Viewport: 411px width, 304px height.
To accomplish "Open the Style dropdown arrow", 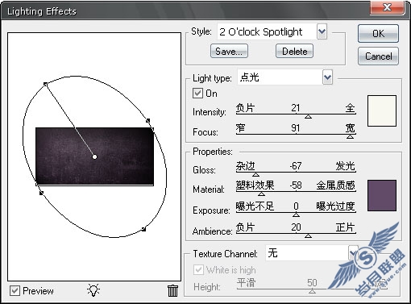I will pos(322,31).
